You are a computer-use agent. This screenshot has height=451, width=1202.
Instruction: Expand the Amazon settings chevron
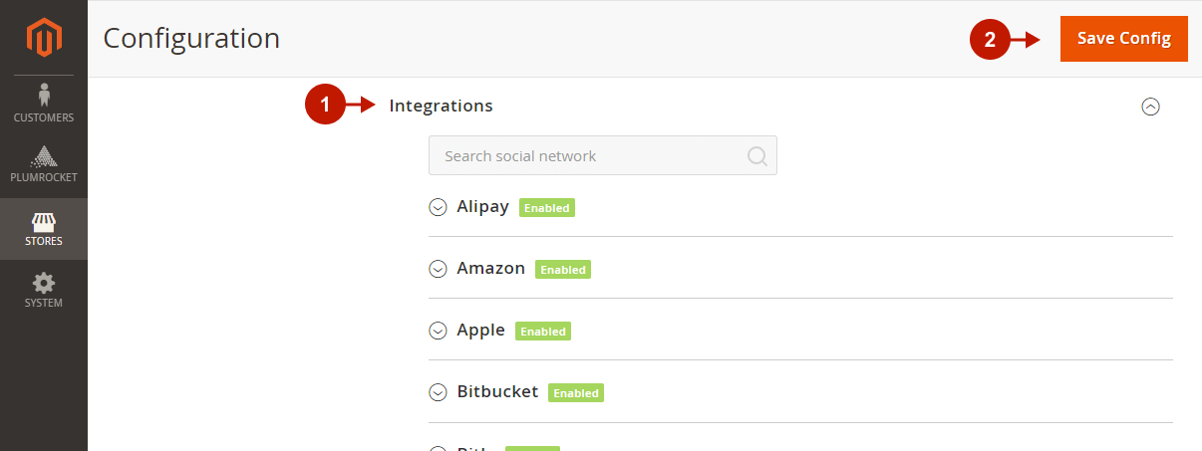coord(438,269)
